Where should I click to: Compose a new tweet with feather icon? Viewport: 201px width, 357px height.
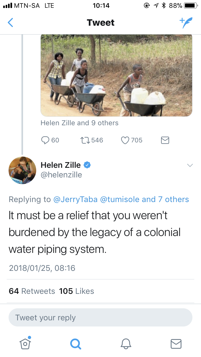click(186, 23)
